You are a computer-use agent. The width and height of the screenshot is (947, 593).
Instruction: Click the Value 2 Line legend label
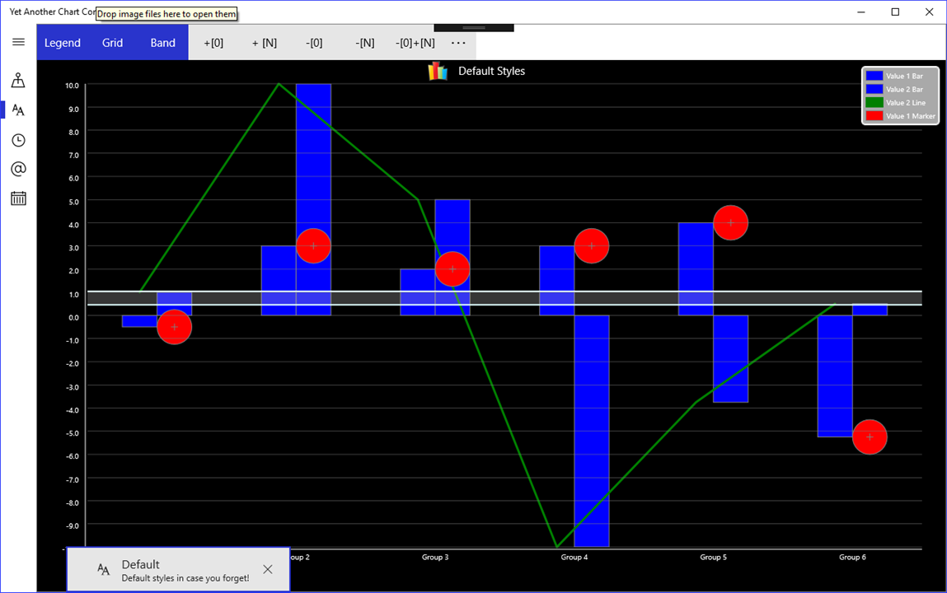click(905, 103)
